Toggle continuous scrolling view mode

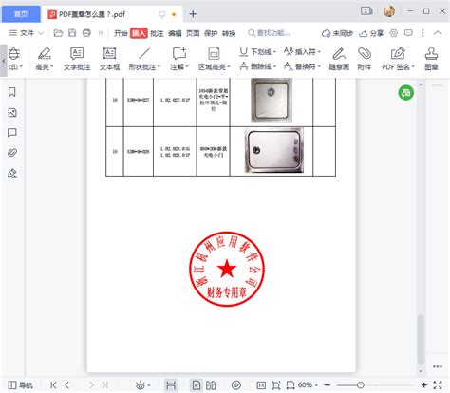(171, 385)
